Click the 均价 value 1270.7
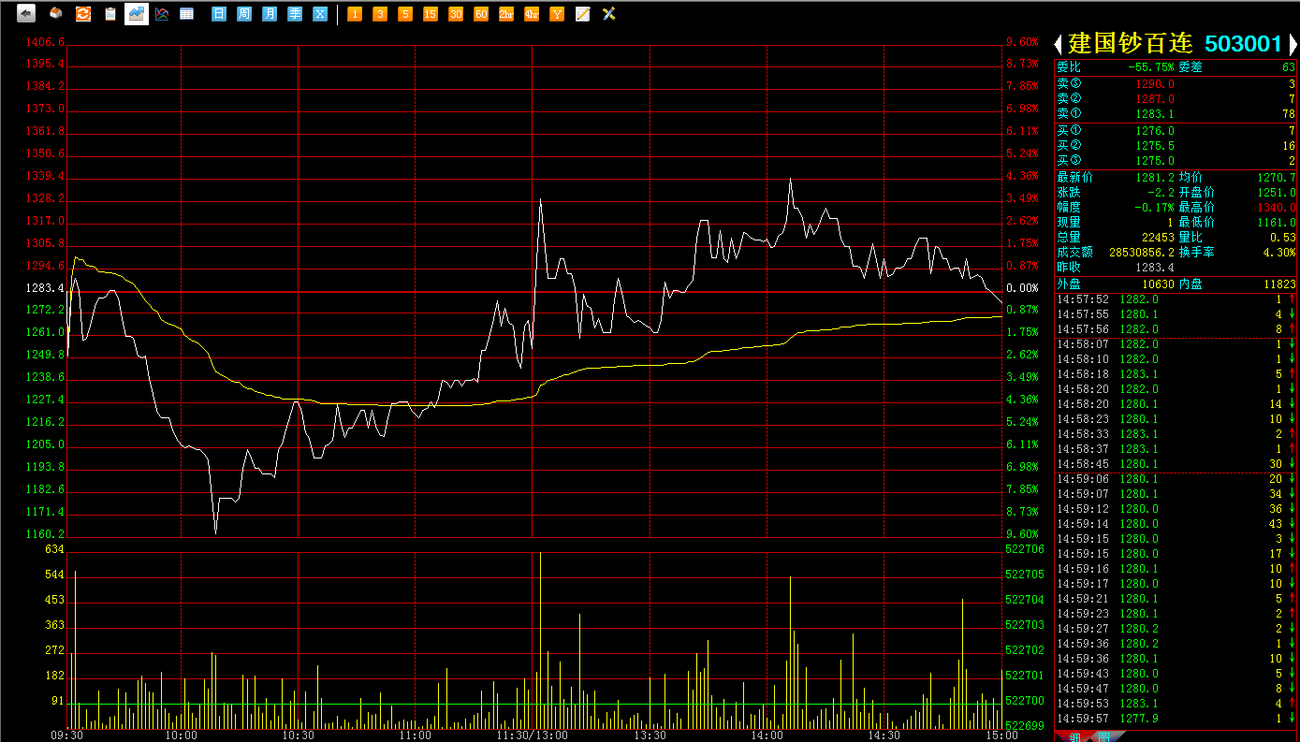This screenshot has height=742, width=1300. point(1277,178)
